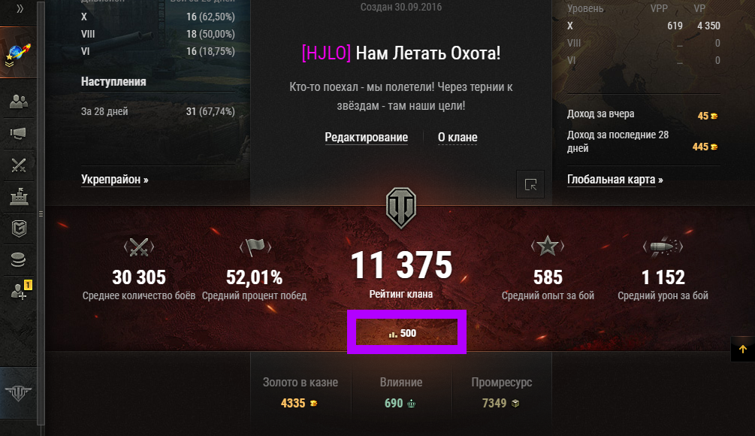Open the Укрепрайон link
The height and width of the screenshot is (436, 755).
pos(115,180)
